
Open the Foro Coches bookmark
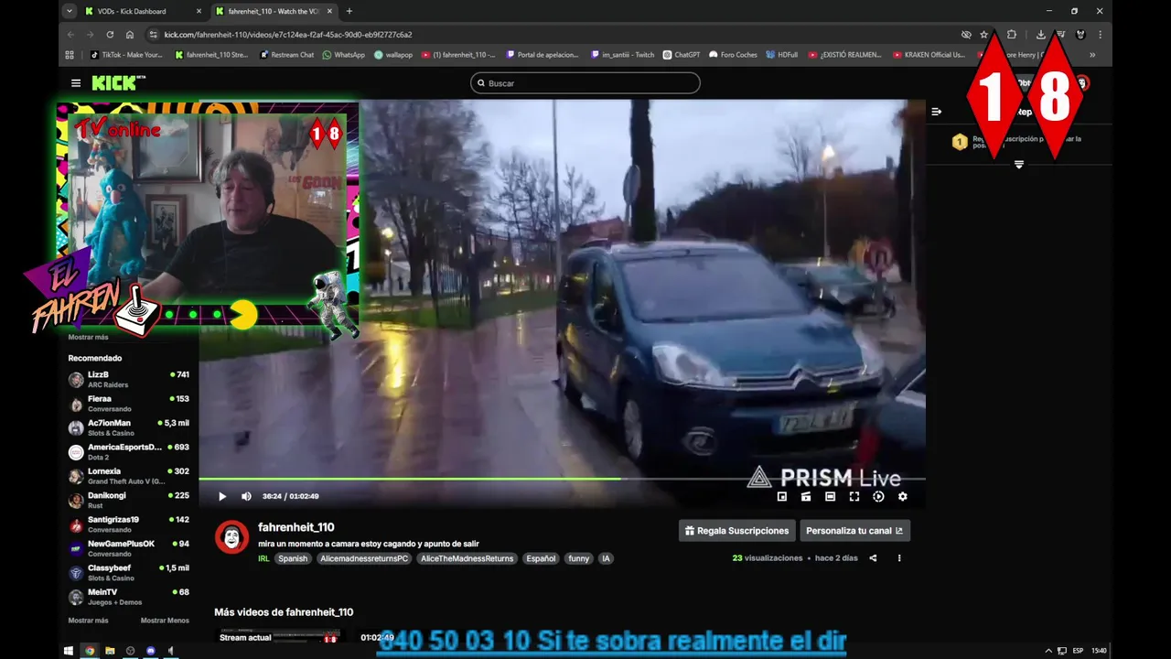click(734, 55)
